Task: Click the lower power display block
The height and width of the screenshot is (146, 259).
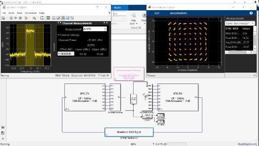Action: tap(161, 122)
